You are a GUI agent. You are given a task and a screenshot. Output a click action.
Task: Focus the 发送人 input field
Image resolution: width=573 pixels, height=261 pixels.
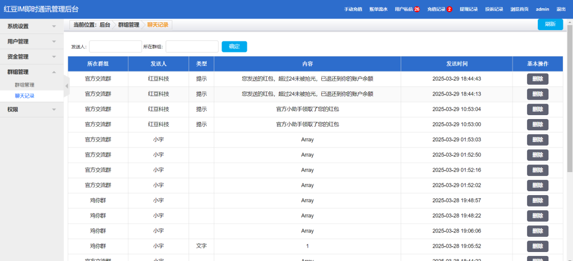coord(115,46)
